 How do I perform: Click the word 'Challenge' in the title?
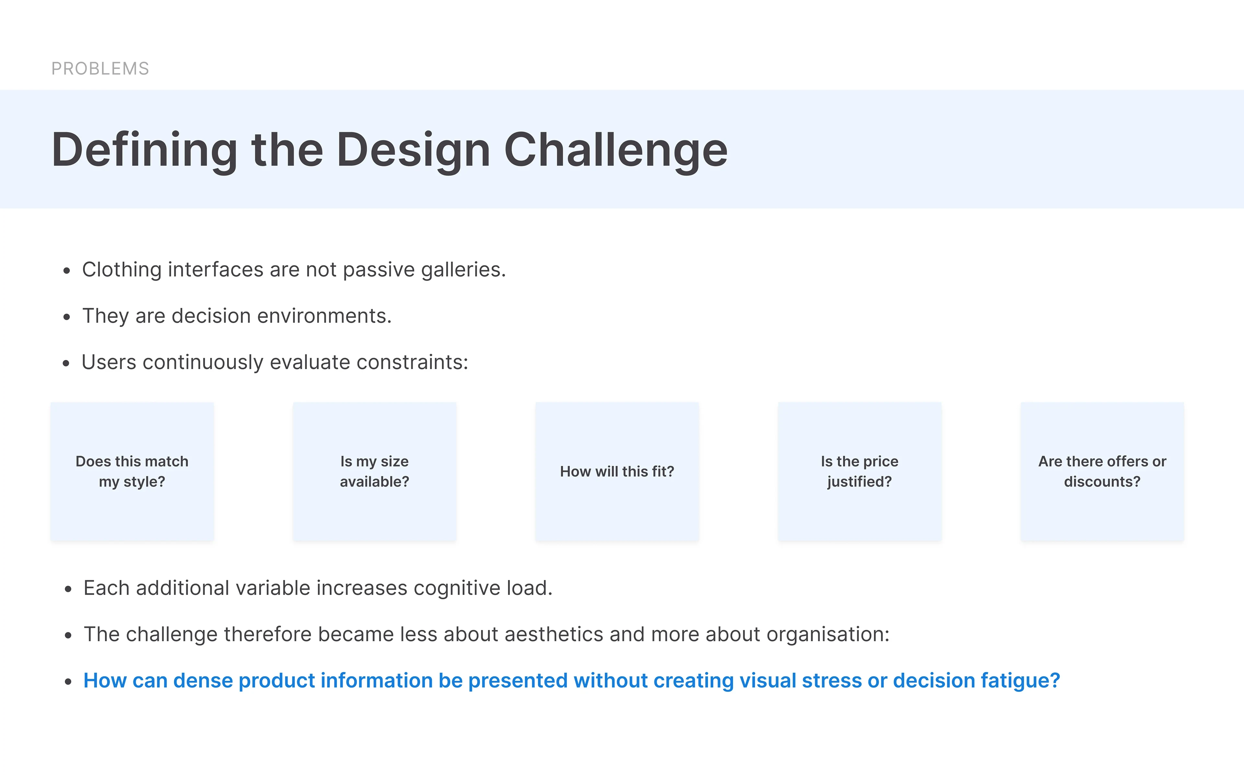(x=616, y=150)
